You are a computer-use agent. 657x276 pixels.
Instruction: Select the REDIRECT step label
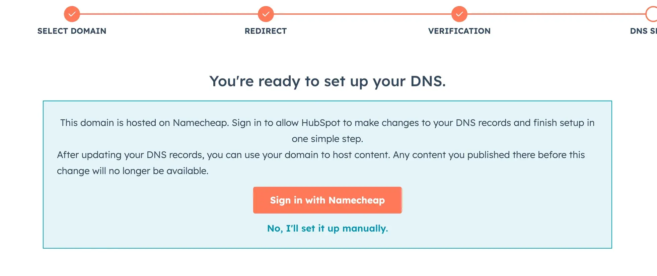click(x=266, y=31)
